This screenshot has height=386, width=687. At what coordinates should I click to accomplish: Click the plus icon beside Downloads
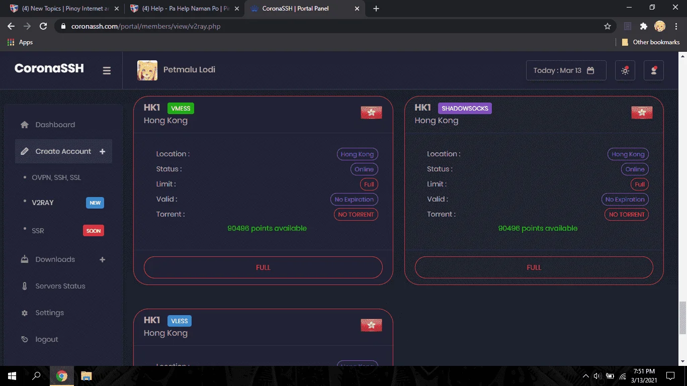103,259
